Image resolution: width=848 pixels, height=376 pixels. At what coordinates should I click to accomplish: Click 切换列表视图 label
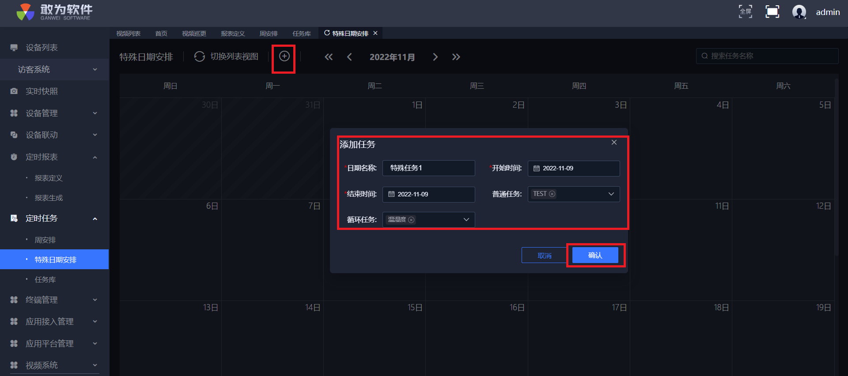click(x=234, y=56)
